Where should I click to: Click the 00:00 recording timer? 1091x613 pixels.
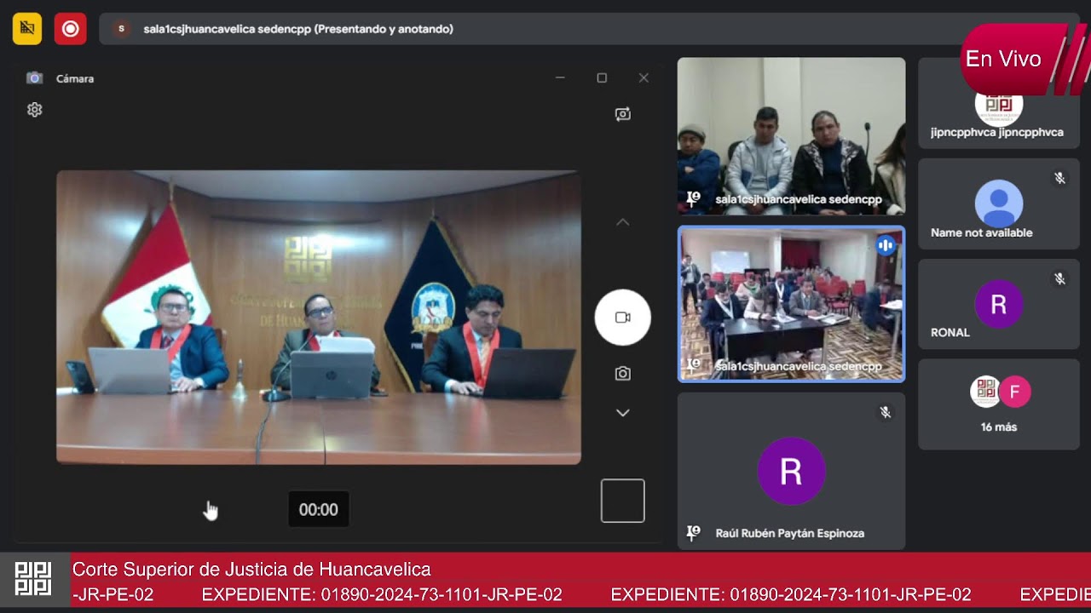pyautogui.click(x=318, y=510)
